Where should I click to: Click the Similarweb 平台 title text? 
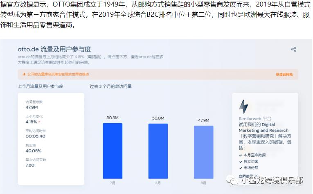point(255,119)
